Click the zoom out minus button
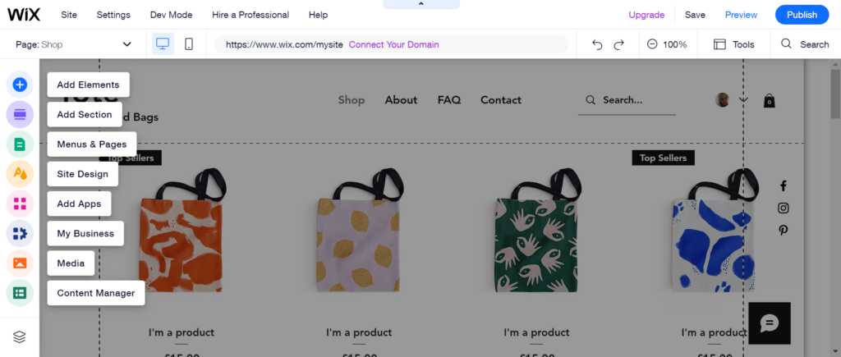Viewport: 841px width, 357px height. [652, 44]
